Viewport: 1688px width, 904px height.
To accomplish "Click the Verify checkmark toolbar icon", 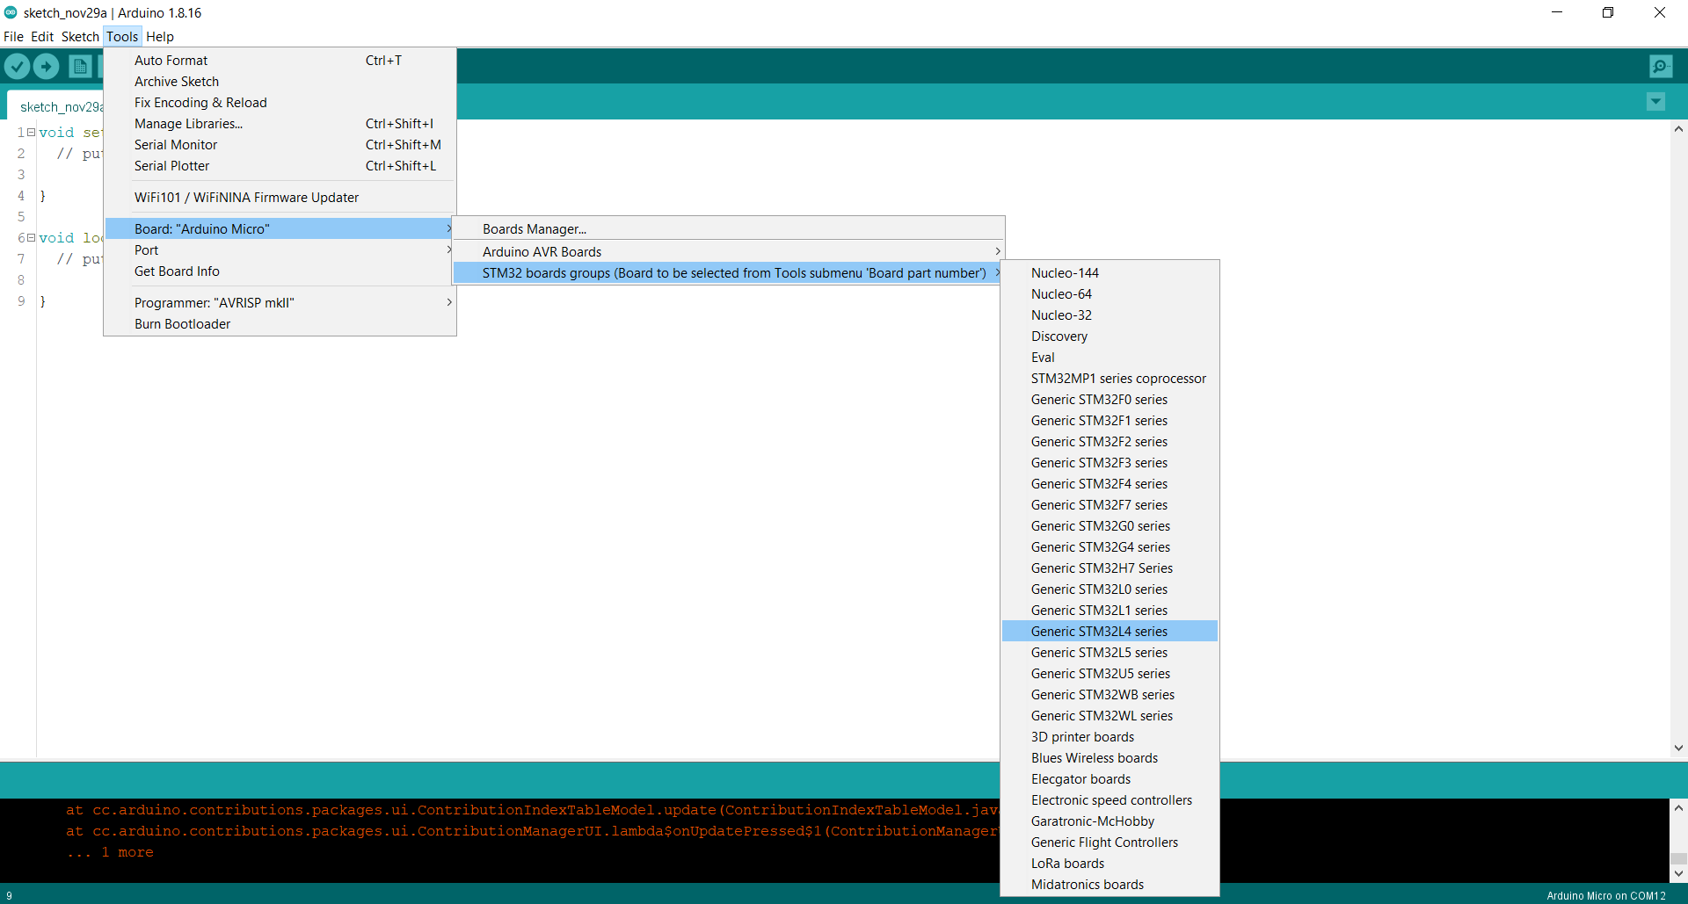I will point(17,66).
